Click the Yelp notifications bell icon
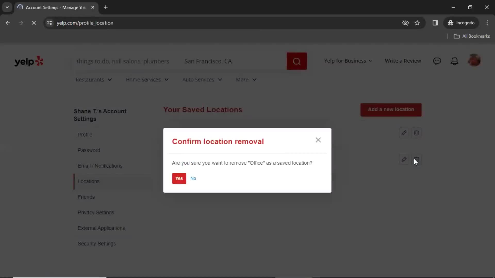Image resolution: width=495 pixels, height=278 pixels. (x=455, y=61)
